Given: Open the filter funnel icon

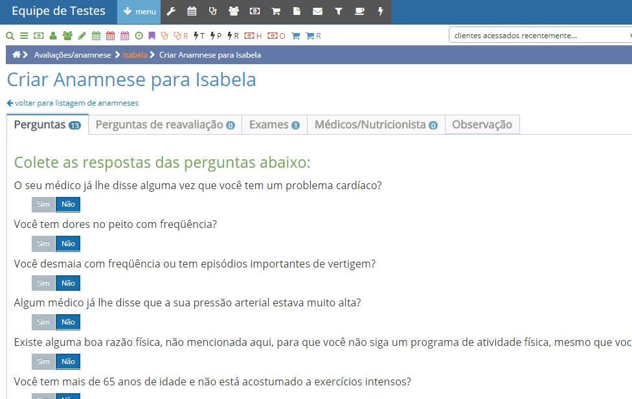Looking at the screenshot, I should pyautogui.click(x=338, y=12).
